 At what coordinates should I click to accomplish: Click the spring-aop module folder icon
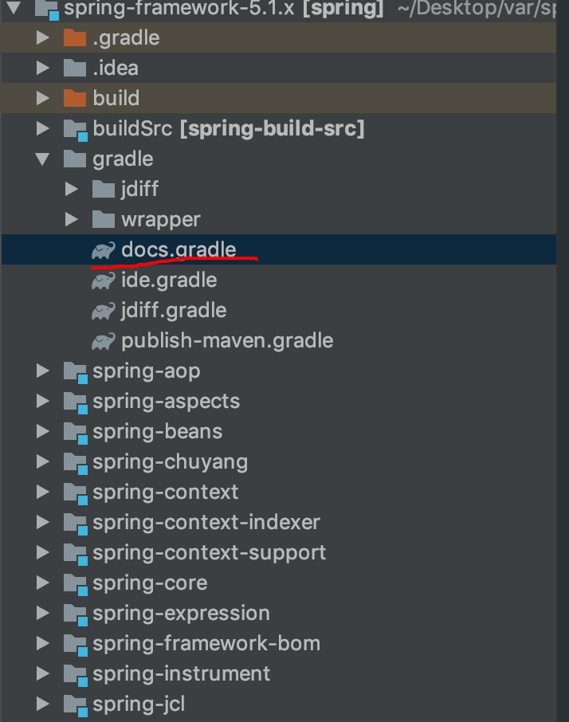(74, 371)
